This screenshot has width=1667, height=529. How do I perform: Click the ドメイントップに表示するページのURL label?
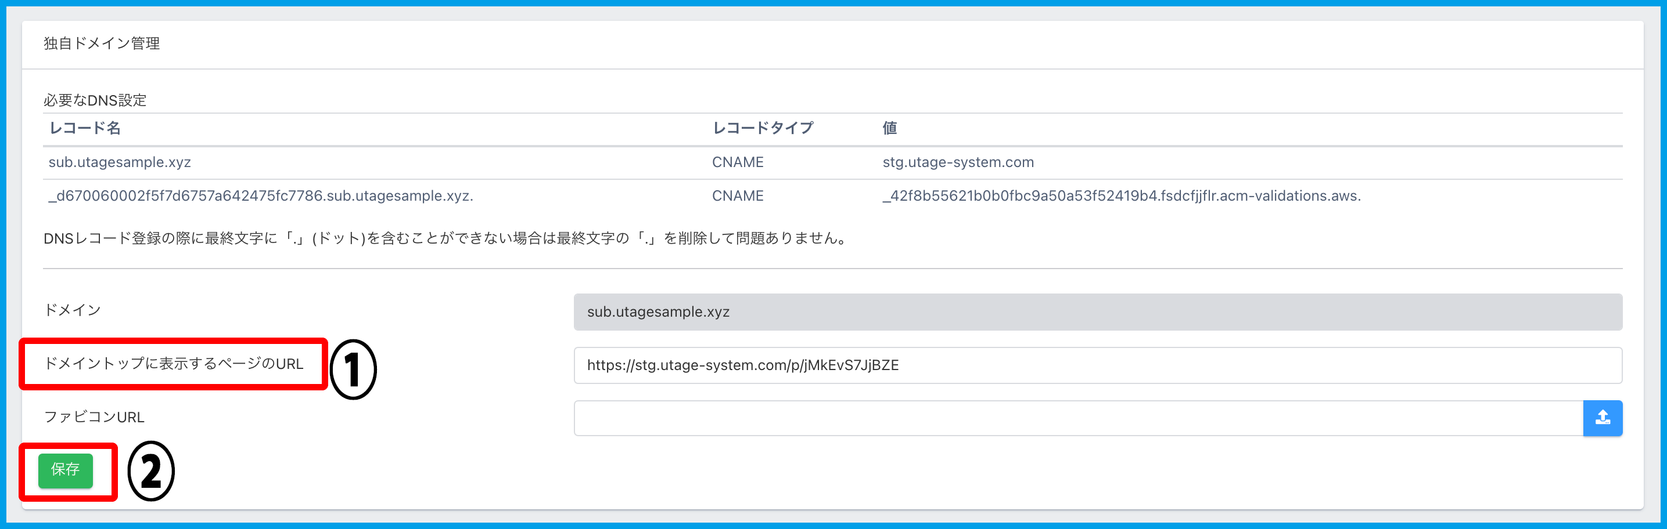(174, 364)
